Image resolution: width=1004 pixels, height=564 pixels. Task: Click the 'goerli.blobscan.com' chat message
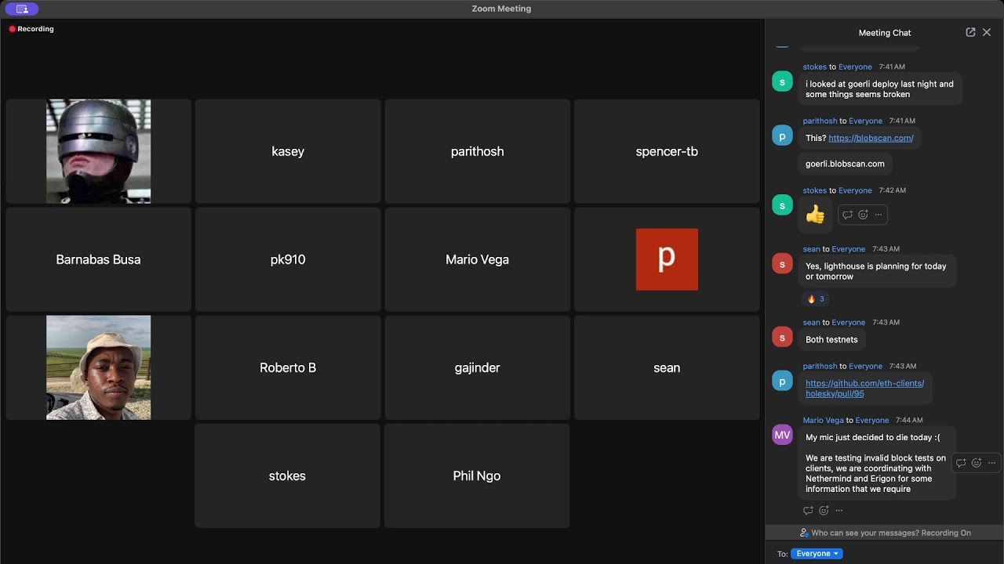[845, 164]
